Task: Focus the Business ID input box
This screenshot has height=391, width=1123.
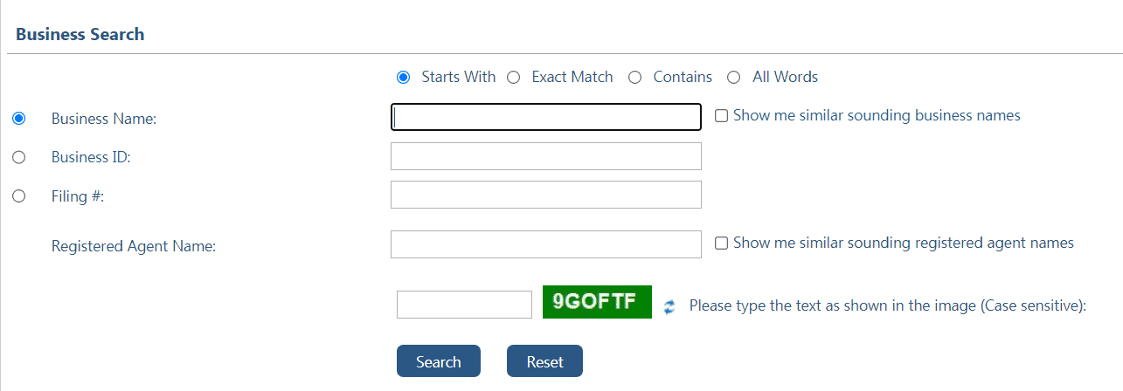Action: coord(546,156)
